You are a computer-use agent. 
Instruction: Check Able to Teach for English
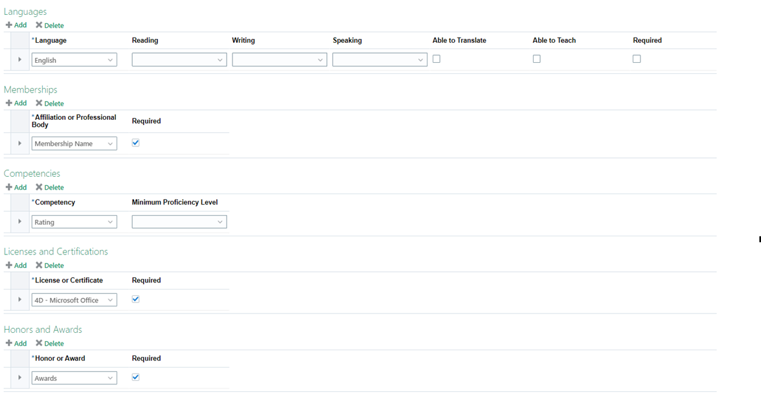coord(536,58)
